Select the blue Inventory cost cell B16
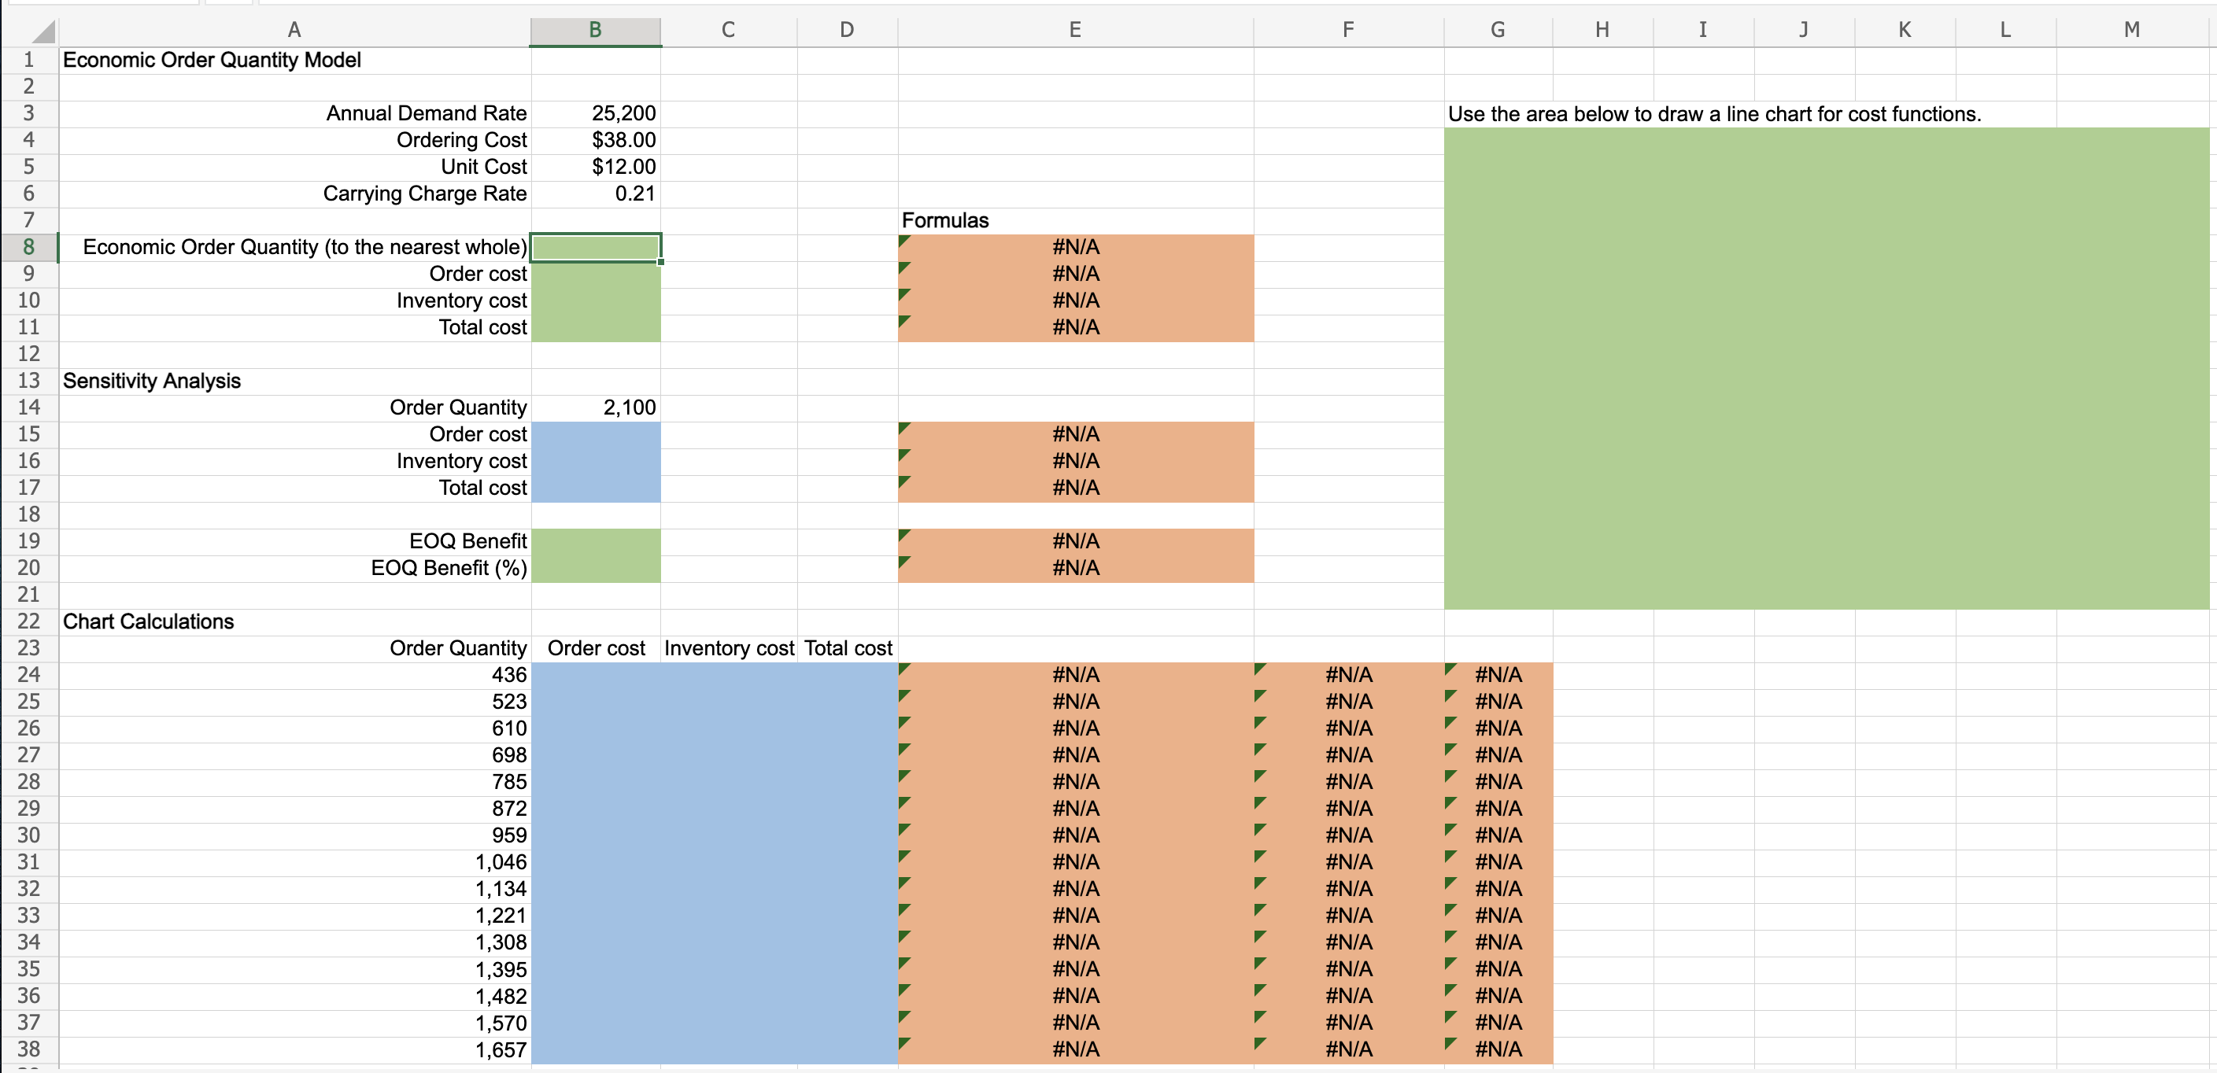The image size is (2217, 1073). [595, 461]
